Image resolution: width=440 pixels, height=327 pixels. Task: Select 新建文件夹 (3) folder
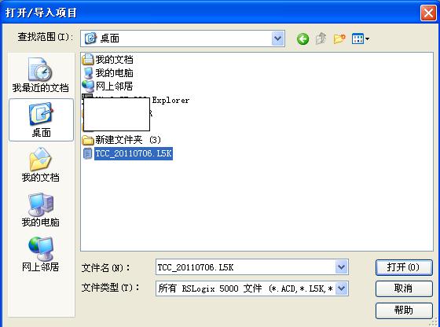pos(122,140)
